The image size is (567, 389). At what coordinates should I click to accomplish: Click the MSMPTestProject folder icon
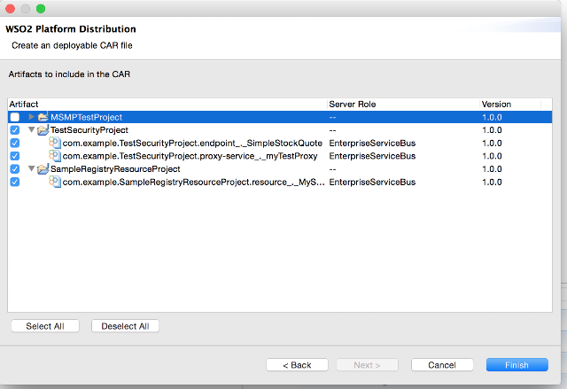click(43, 117)
